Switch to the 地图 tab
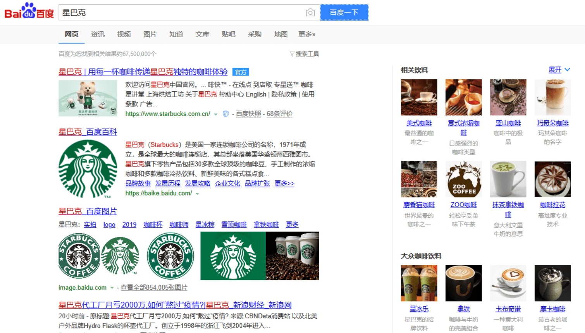The image size is (585, 333). pyautogui.click(x=280, y=34)
